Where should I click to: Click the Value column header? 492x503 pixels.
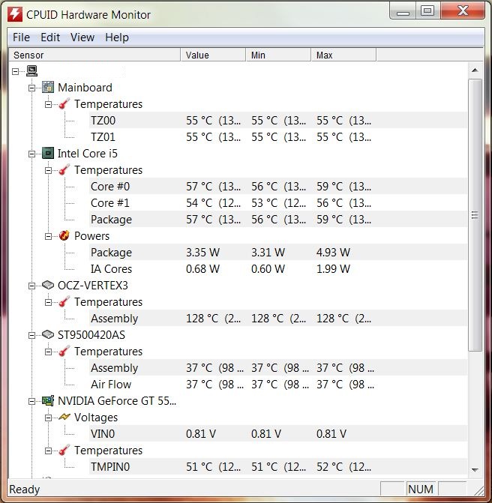[214, 55]
